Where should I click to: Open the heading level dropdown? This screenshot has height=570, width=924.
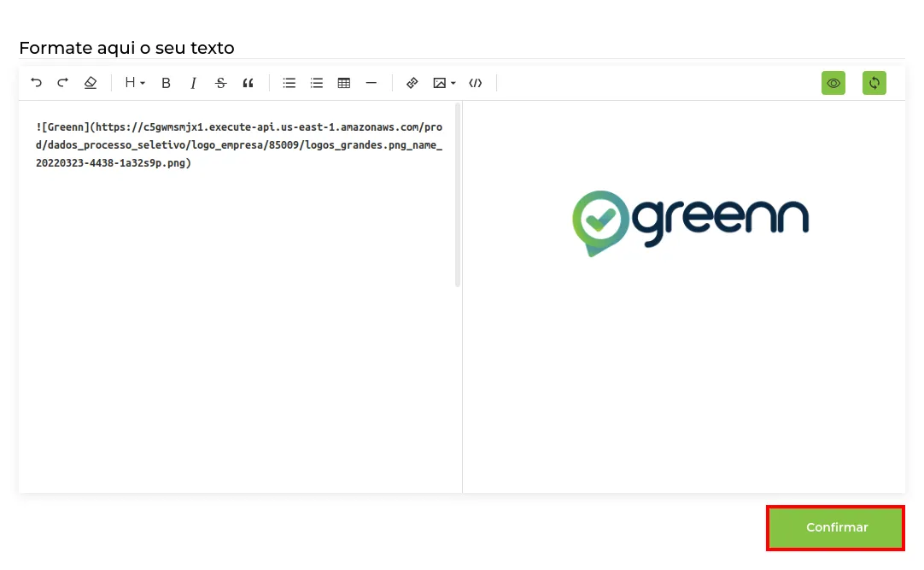click(135, 83)
